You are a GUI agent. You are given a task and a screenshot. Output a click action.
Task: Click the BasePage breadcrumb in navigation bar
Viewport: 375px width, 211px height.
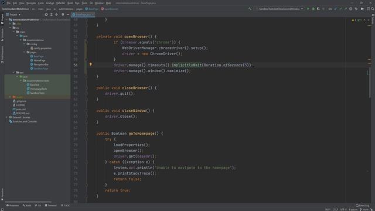coord(92,9)
